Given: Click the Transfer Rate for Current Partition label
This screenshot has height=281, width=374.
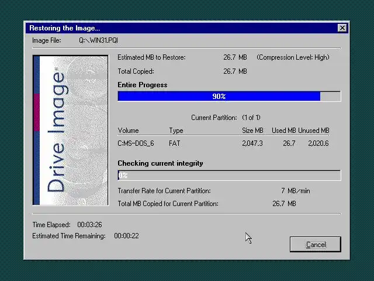Looking at the screenshot, I should pyautogui.click(x=164, y=191).
